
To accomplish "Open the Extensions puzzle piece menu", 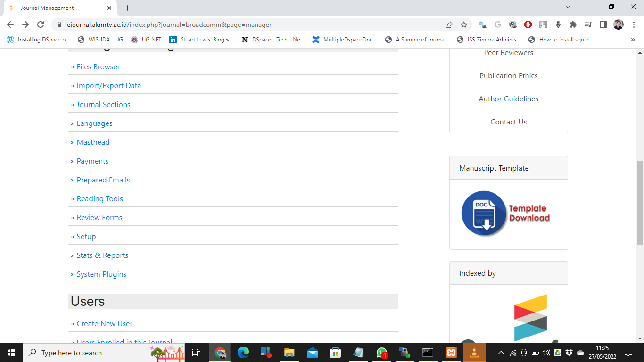I will [x=573, y=25].
